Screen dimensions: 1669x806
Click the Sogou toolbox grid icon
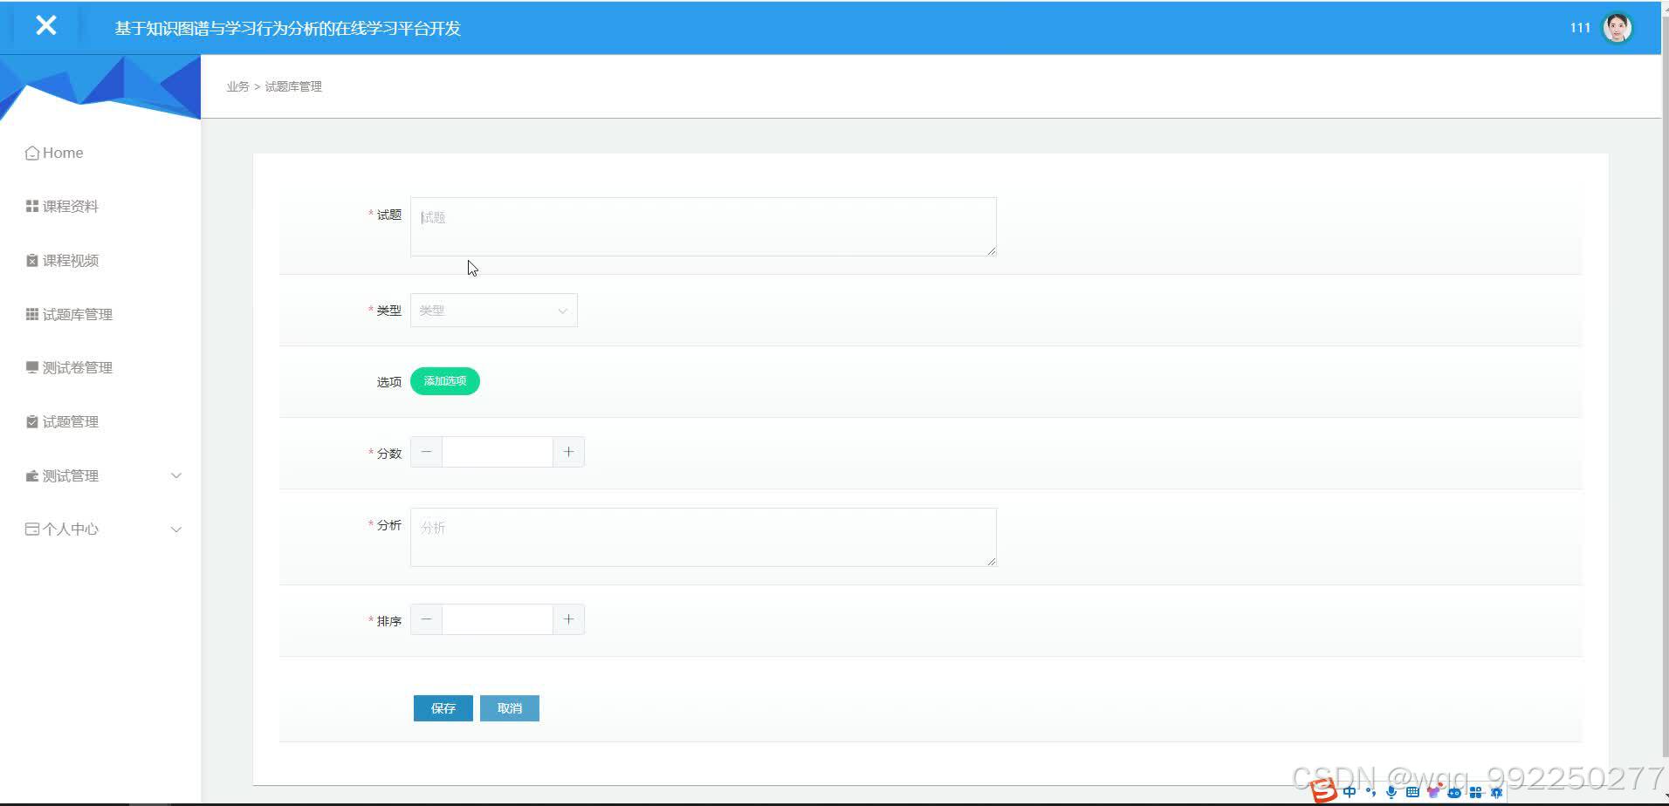point(1475,792)
